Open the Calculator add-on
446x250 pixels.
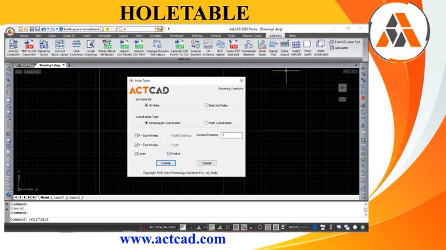[339, 48]
